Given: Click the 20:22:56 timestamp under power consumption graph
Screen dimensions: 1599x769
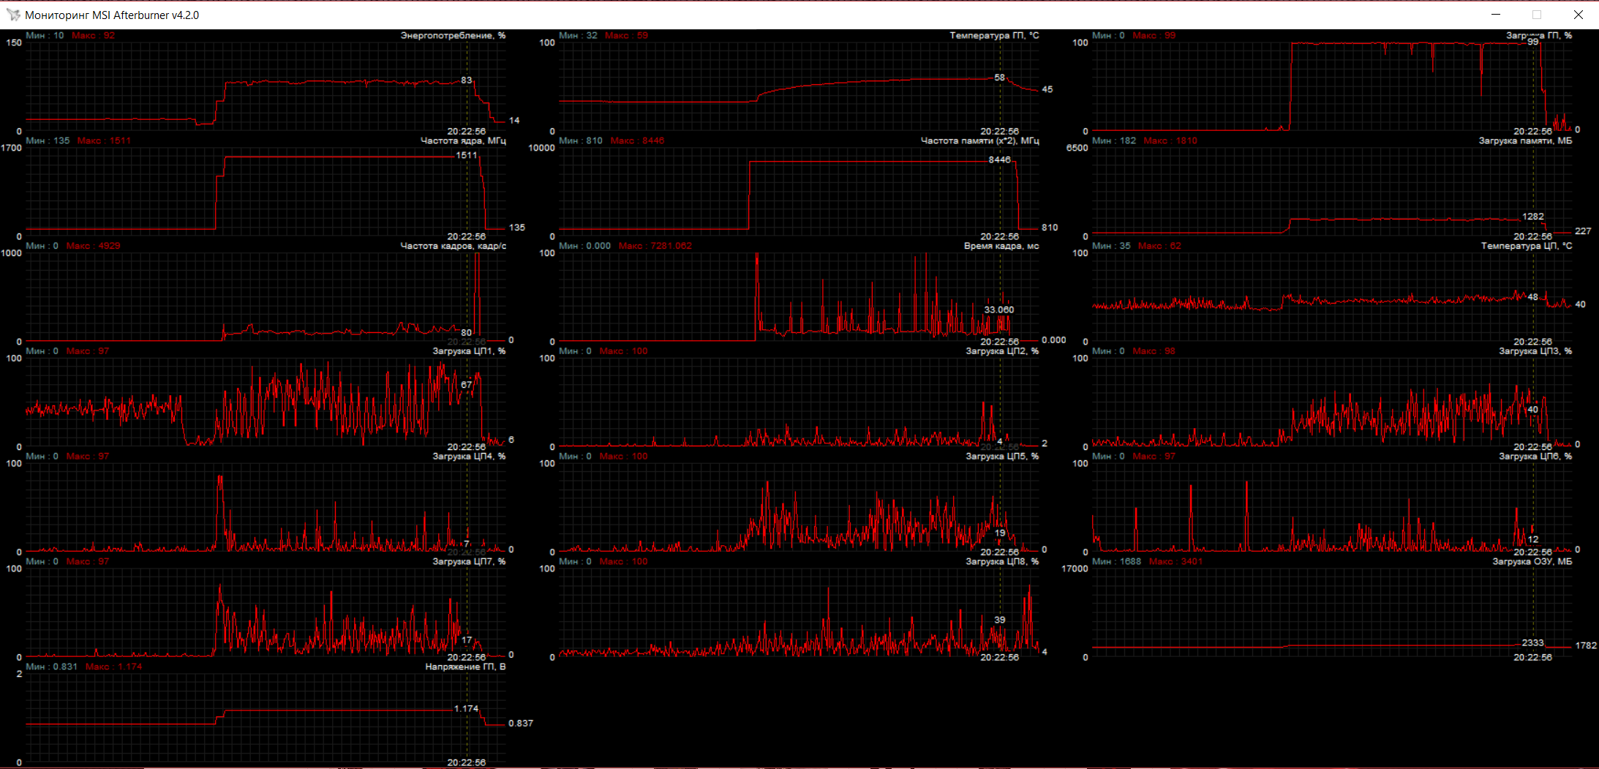Looking at the screenshot, I should [x=467, y=132].
